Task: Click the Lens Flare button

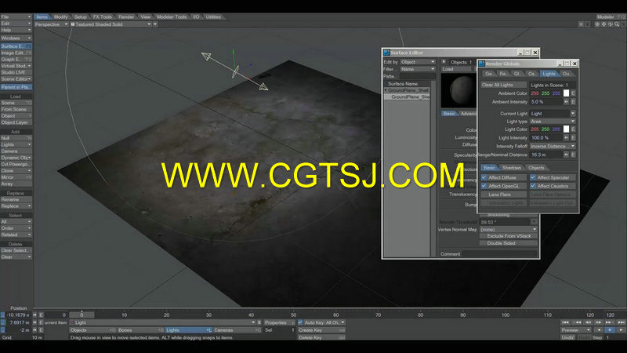Action: coord(504,195)
